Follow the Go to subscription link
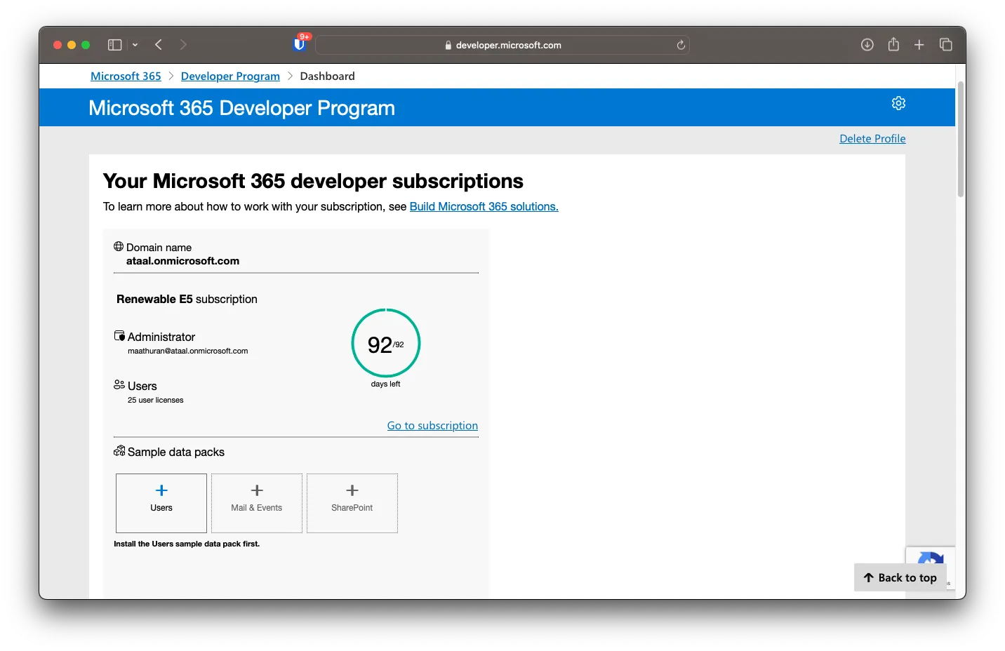Screen dimensions: 1005x651 pos(432,426)
